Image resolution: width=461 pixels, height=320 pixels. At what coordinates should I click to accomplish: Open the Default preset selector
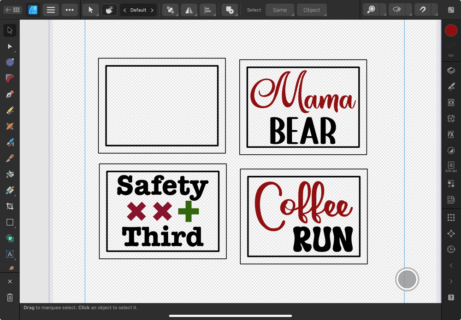click(x=138, y=10)
